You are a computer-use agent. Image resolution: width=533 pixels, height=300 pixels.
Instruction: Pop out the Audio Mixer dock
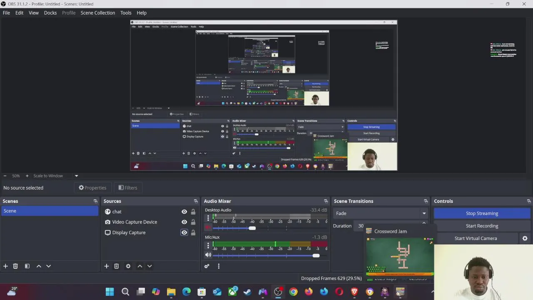pyautogui.click(x=326, y=201)
